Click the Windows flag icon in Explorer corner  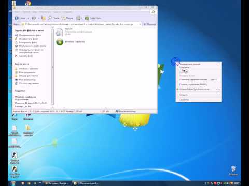click(x=153, y=12)
